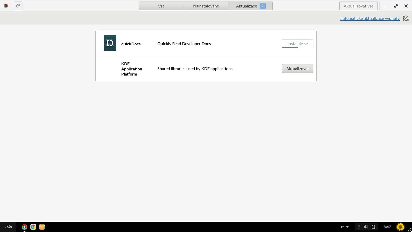This screenshot has height=232, width=412.
Task: Toggle the automatic updates icon
Action: pos(406,18)
